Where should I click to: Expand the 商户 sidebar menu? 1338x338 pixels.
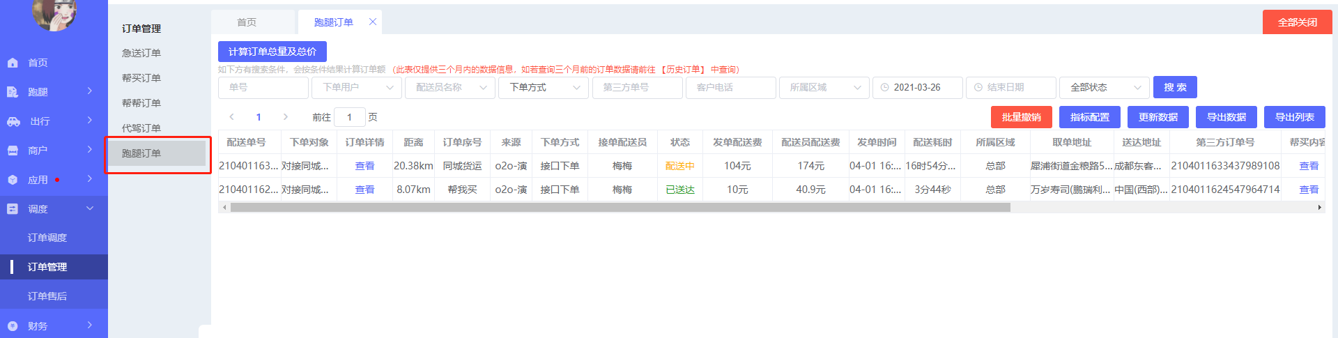pos(90,150)
